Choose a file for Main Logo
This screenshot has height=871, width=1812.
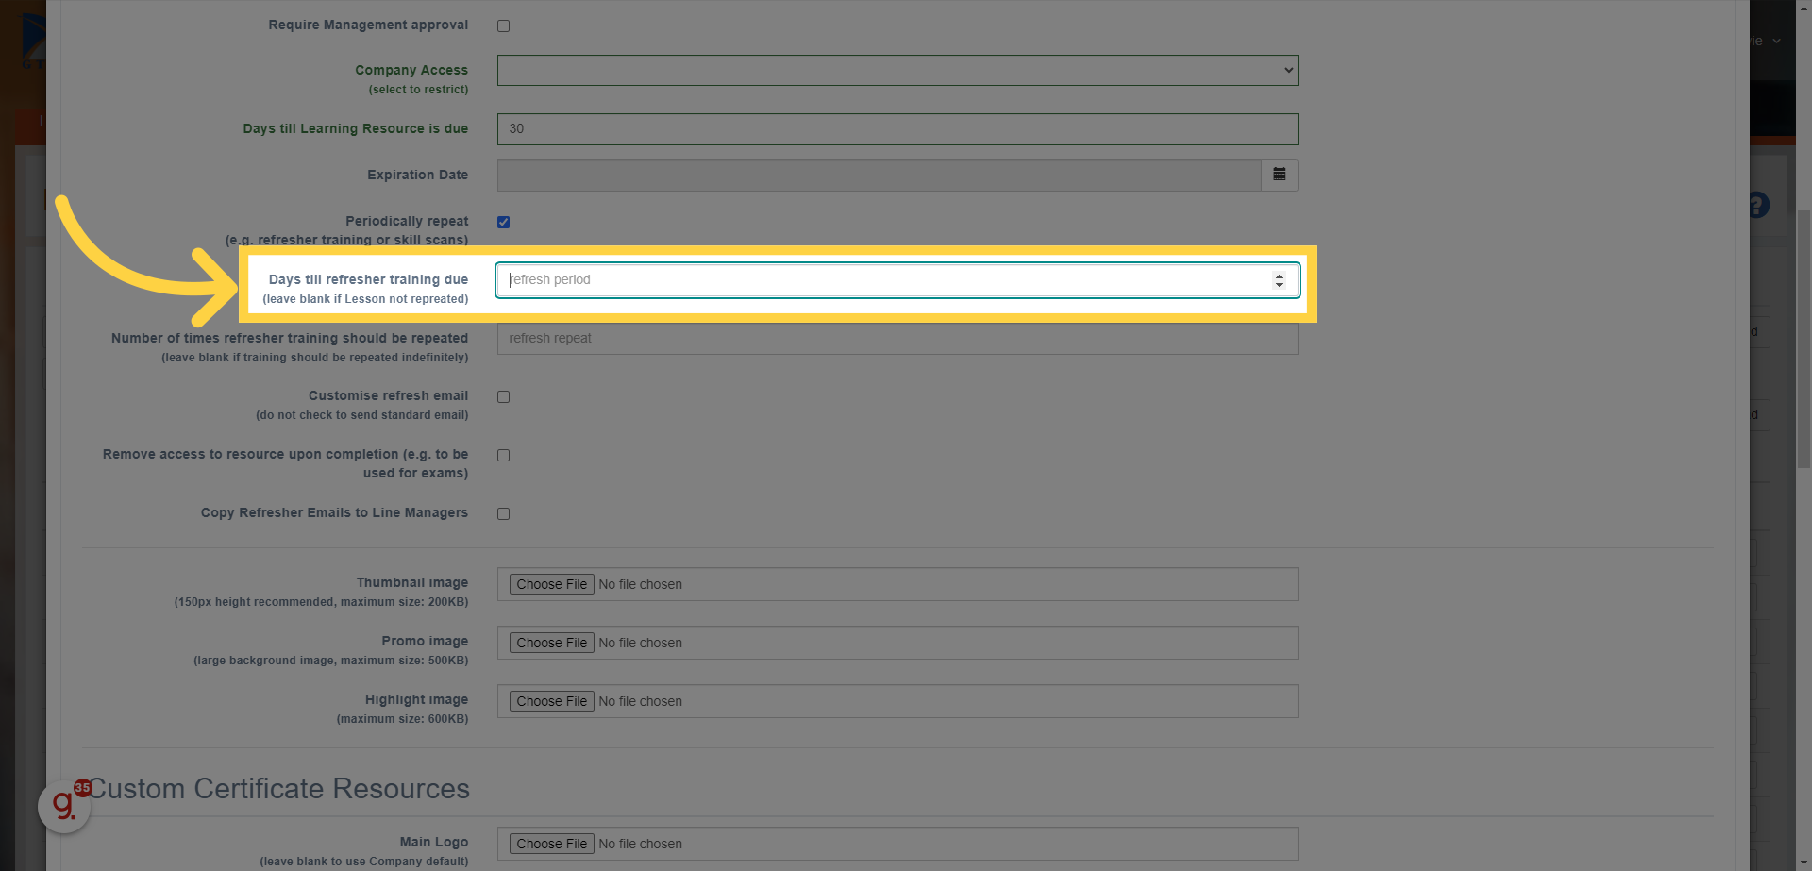point(552,844)
